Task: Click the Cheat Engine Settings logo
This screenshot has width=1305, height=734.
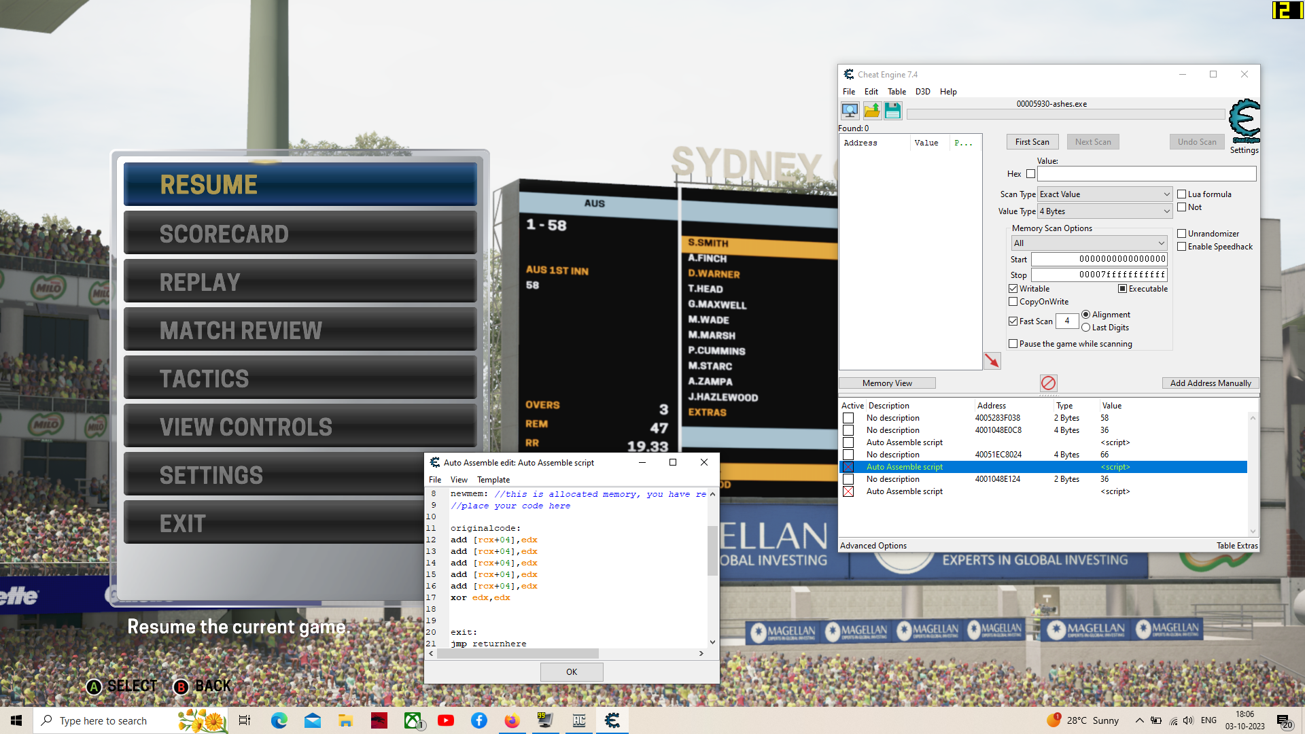Action: [x=1245, y=121]
